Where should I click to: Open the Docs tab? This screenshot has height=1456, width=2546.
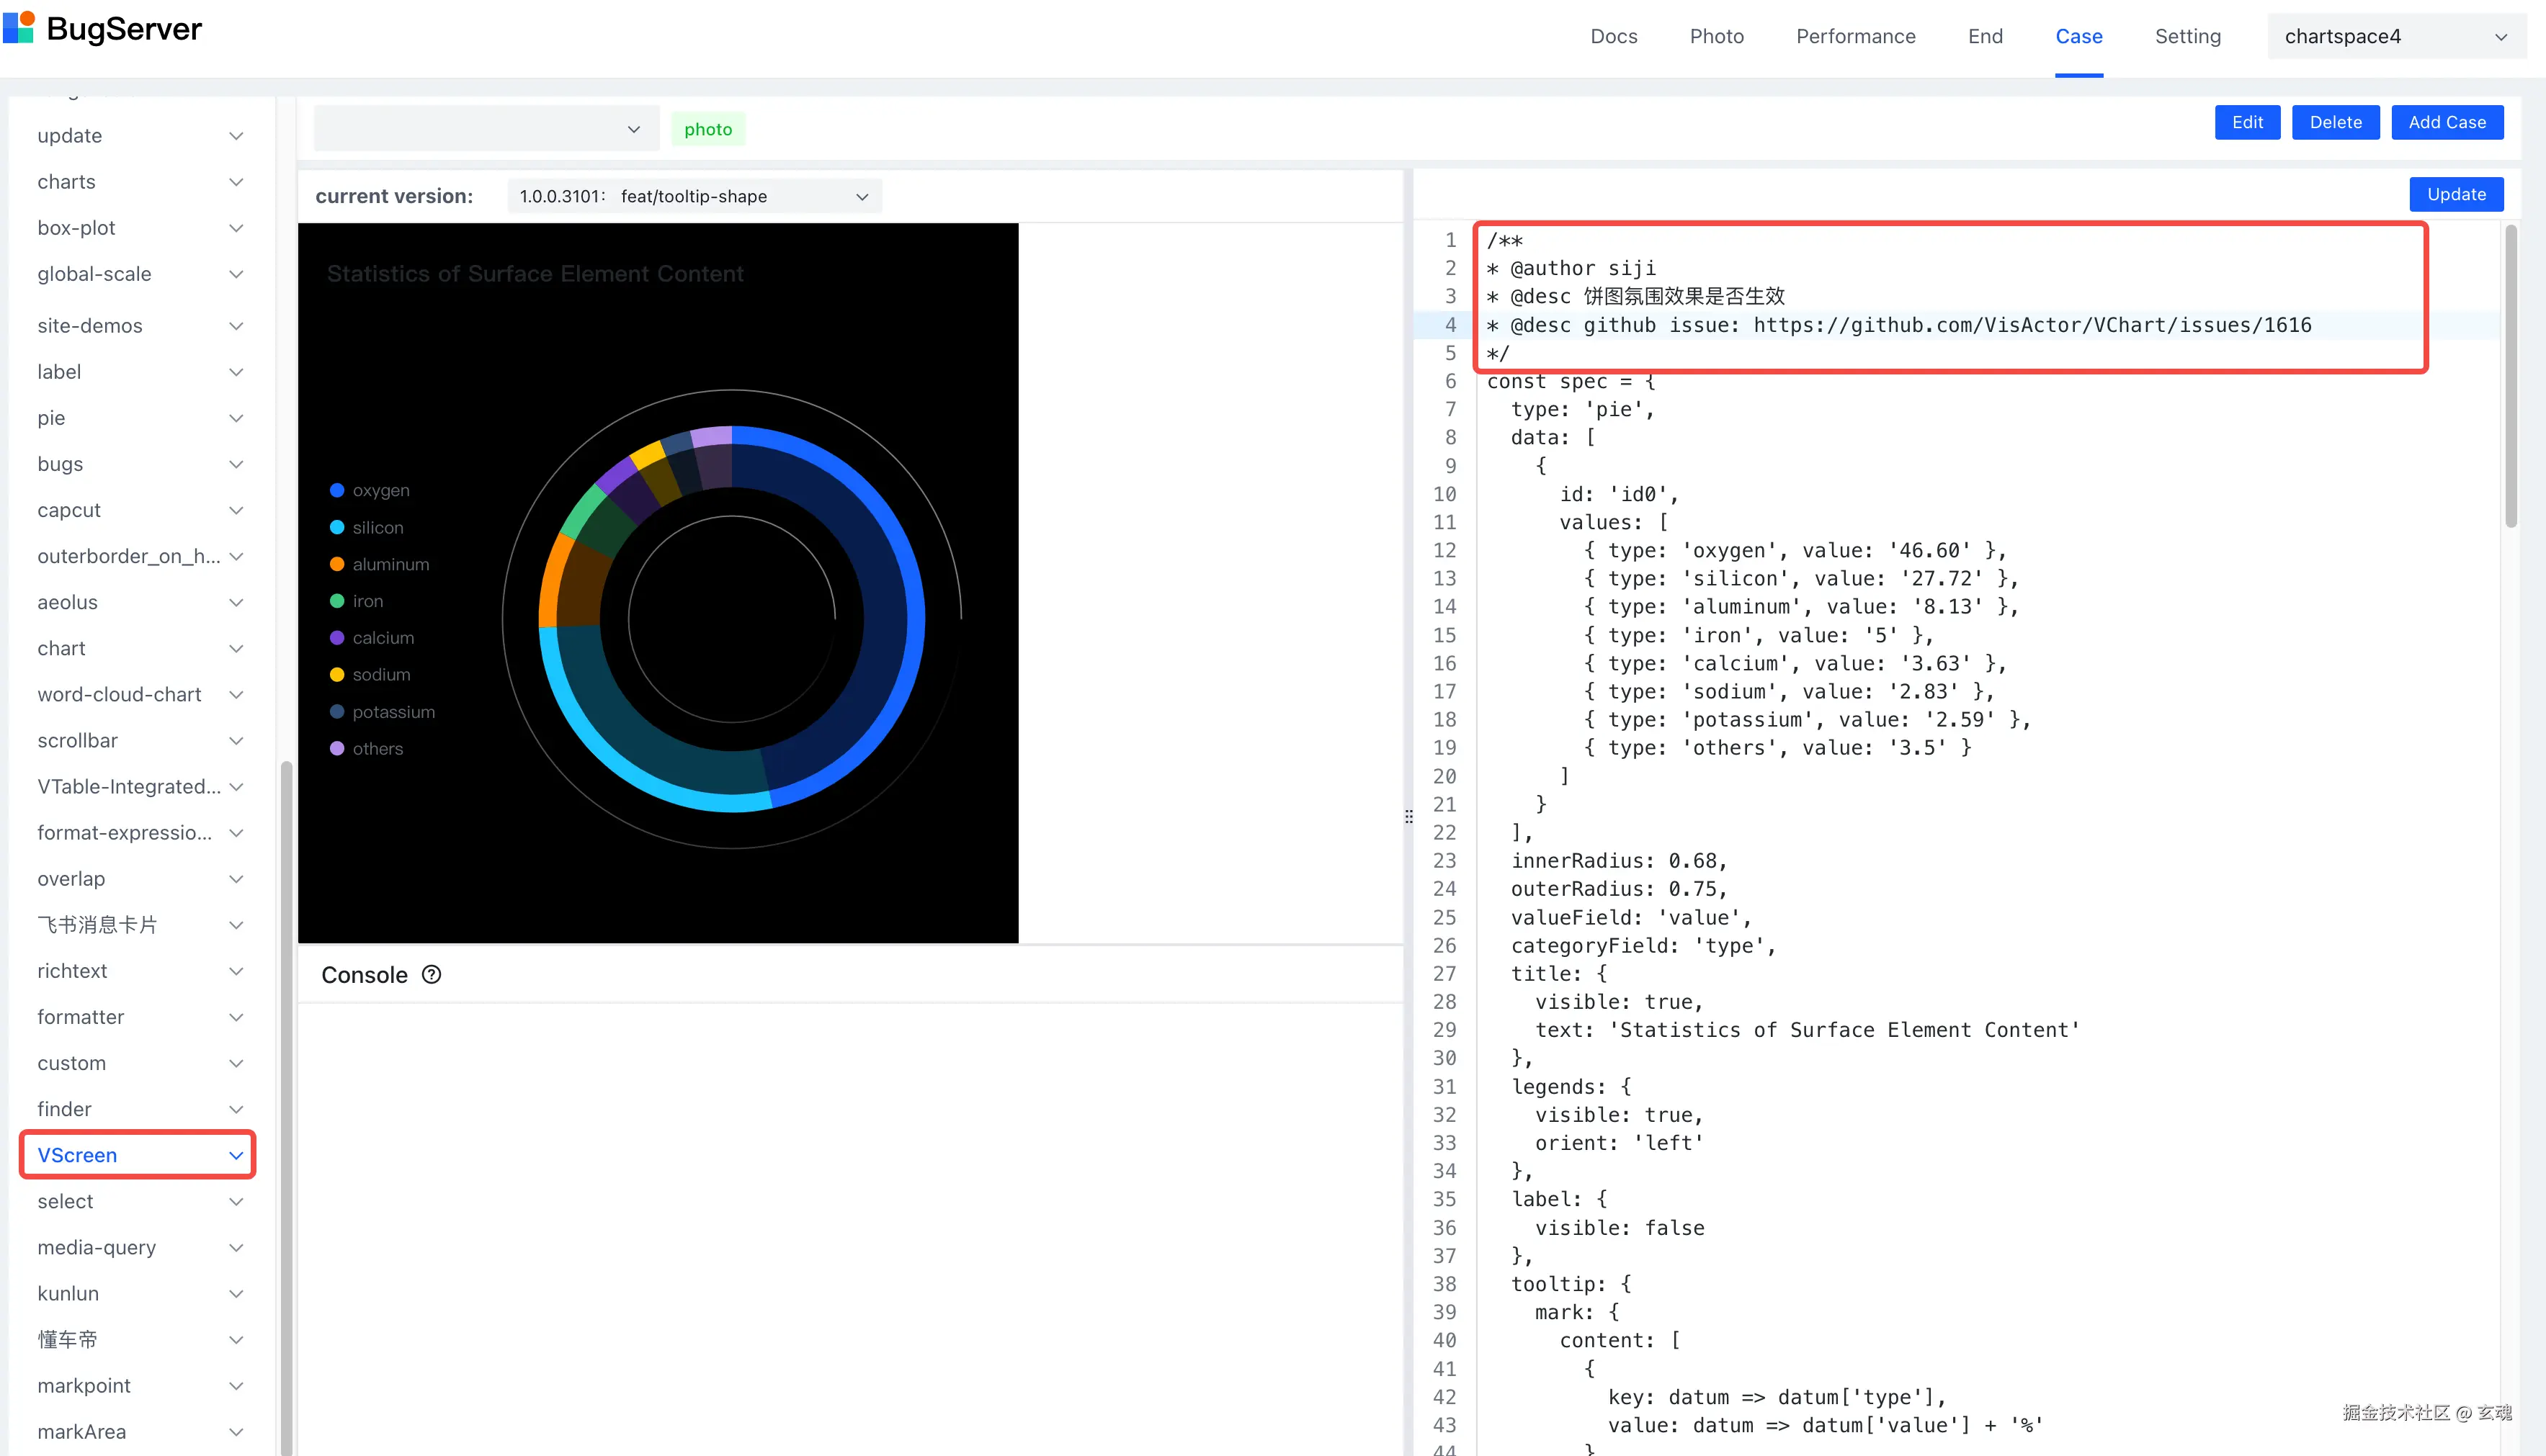click(x=1614, y=37)
